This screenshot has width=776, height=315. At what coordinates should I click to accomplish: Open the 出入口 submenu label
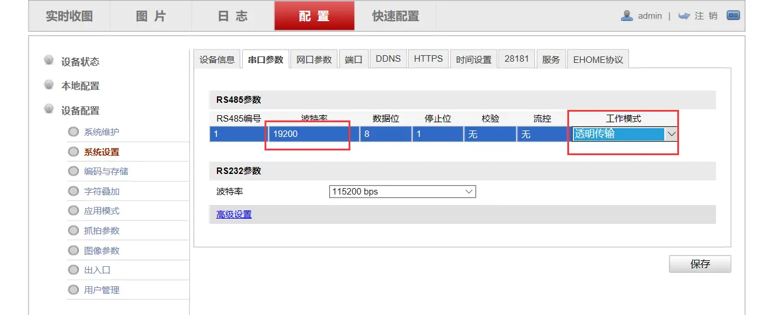(98, 270)
